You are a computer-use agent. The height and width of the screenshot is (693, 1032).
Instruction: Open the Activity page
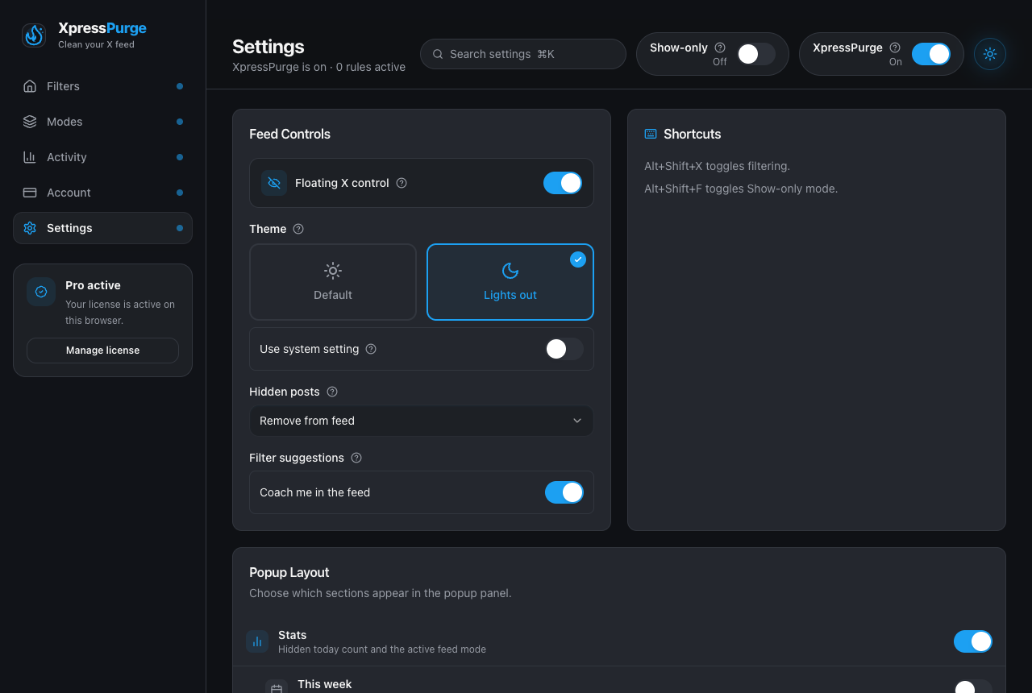pyautogui.click(x=102, y=157)
